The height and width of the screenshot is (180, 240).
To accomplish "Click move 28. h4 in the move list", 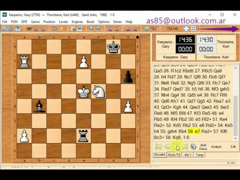I will point(159,77).
